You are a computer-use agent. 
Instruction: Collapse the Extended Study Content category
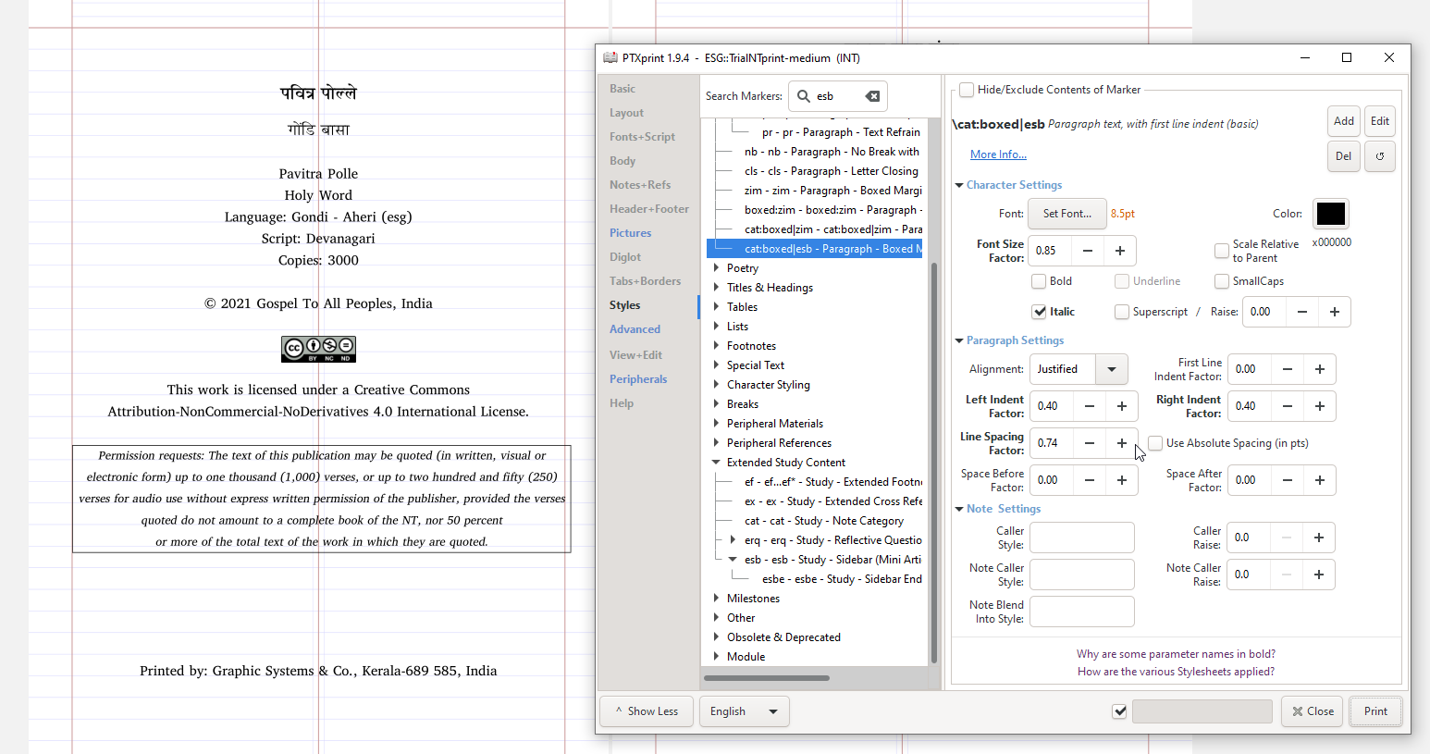click(x=716, y=462)
